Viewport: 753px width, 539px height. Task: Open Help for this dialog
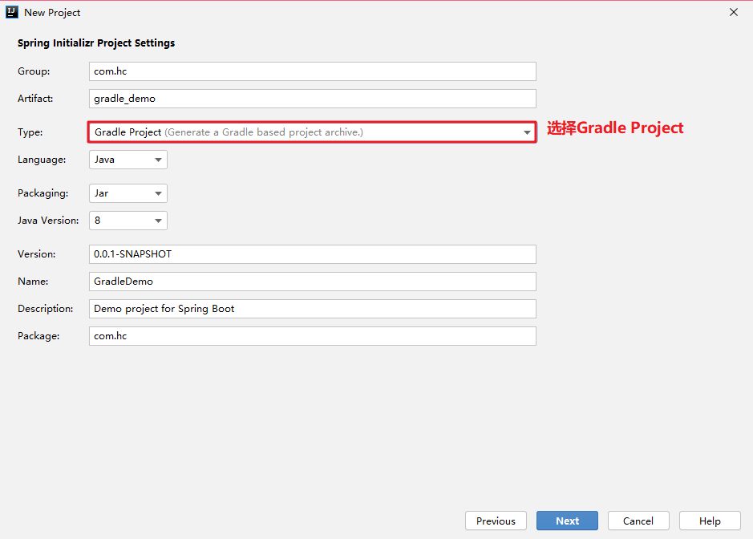(x=710, y=521)
